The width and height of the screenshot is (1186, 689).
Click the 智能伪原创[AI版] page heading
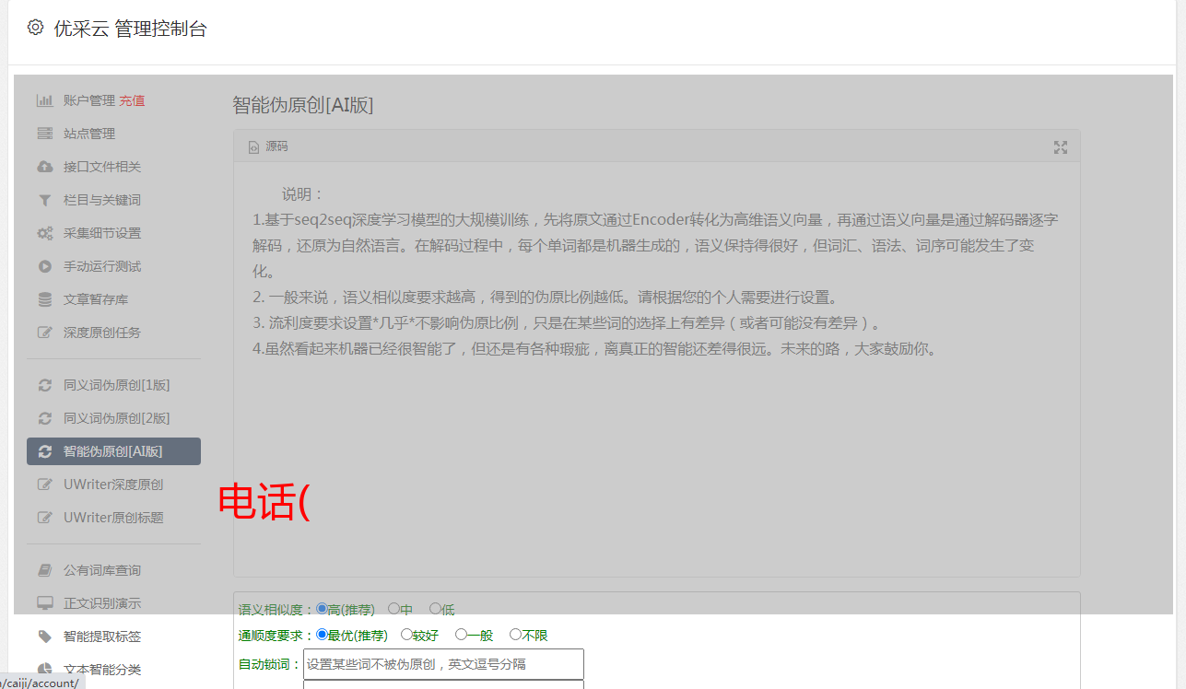303,105
